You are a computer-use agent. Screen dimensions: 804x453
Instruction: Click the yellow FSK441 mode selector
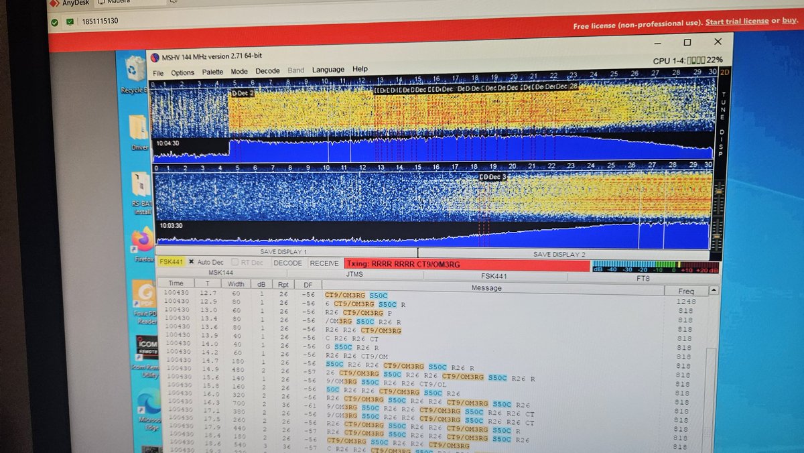point(170,262)
